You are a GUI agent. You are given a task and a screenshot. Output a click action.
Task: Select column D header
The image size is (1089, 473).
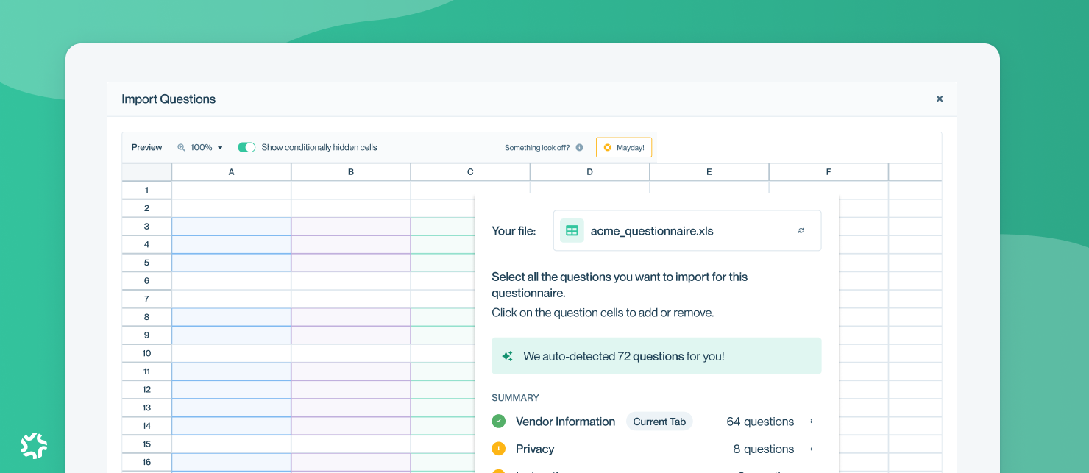tap(590, 172)
